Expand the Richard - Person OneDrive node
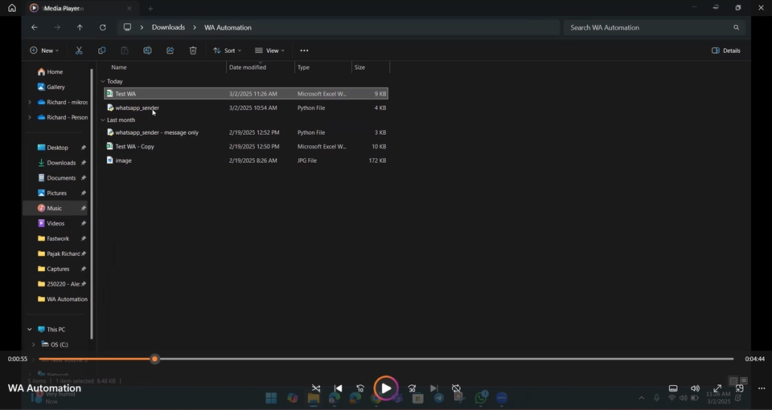 tap(30, 117)
